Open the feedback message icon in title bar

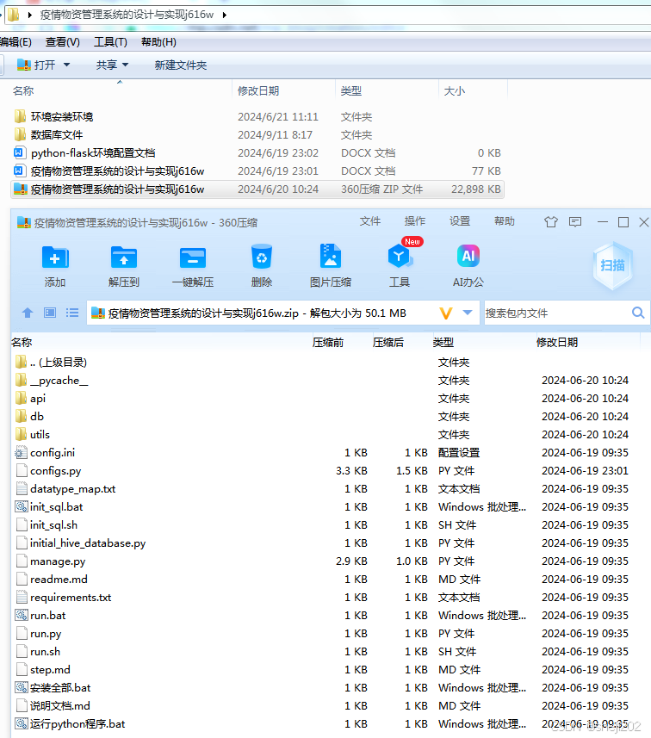pyautogui.click(x=575, y=221)
